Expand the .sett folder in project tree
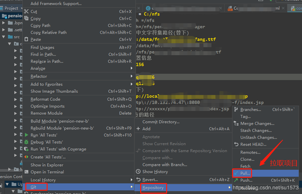Viewport: 302px width, 194px height. [x=3, y=30]
